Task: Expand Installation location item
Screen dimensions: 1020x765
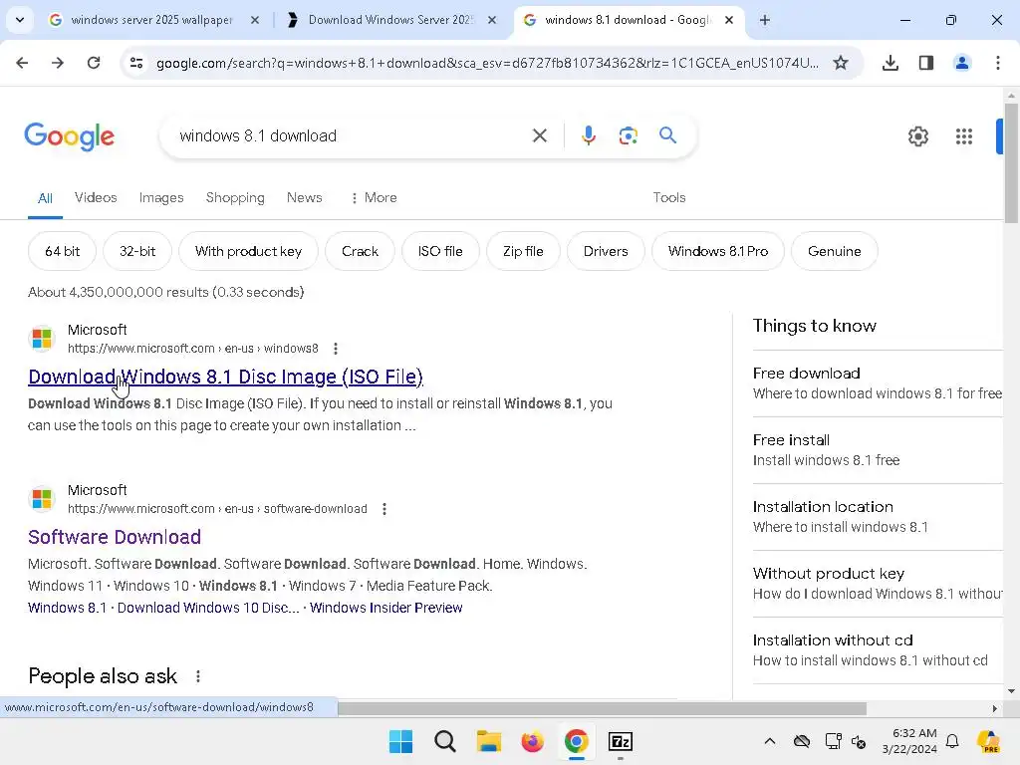Action: coord(878,517)
